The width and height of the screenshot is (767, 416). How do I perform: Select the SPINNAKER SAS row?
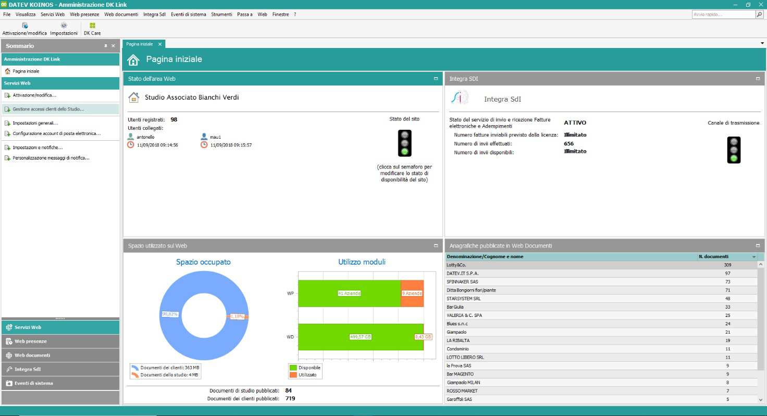coord(601,282)
